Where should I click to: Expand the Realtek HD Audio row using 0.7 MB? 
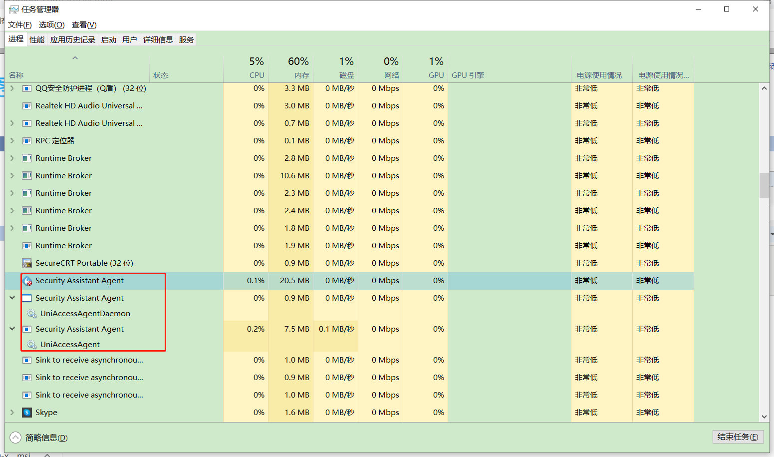(12, 123)
